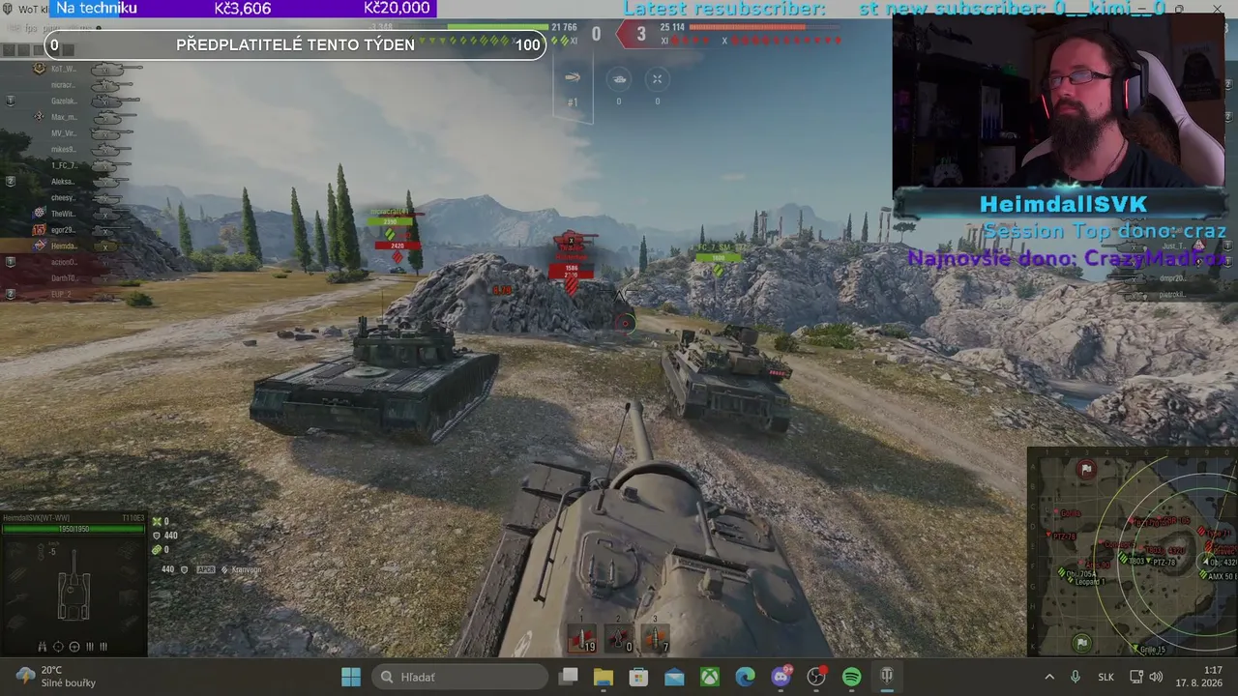
Task: Select the third shell slot with 7 rounds
Action: tap(655, 638)
